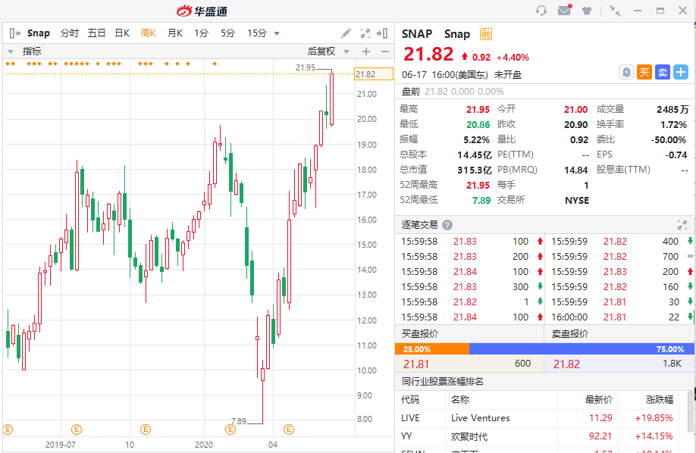The width and height of the screenshot is (696, 453).
Task: Click earnings E marker near 04
Action: point(289,429)
